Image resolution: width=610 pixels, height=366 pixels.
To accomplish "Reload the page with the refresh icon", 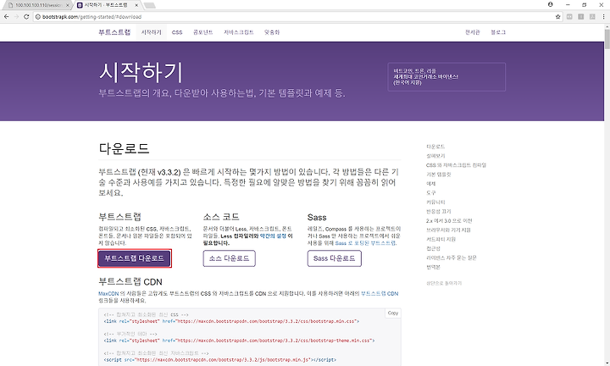I will 26,17.
